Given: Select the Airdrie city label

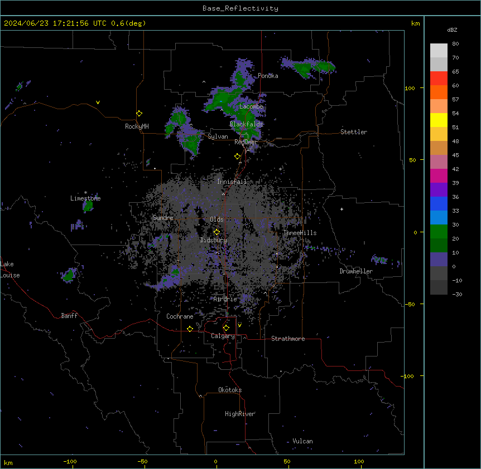Looking at the screenshot, I should tap(225, 299).
